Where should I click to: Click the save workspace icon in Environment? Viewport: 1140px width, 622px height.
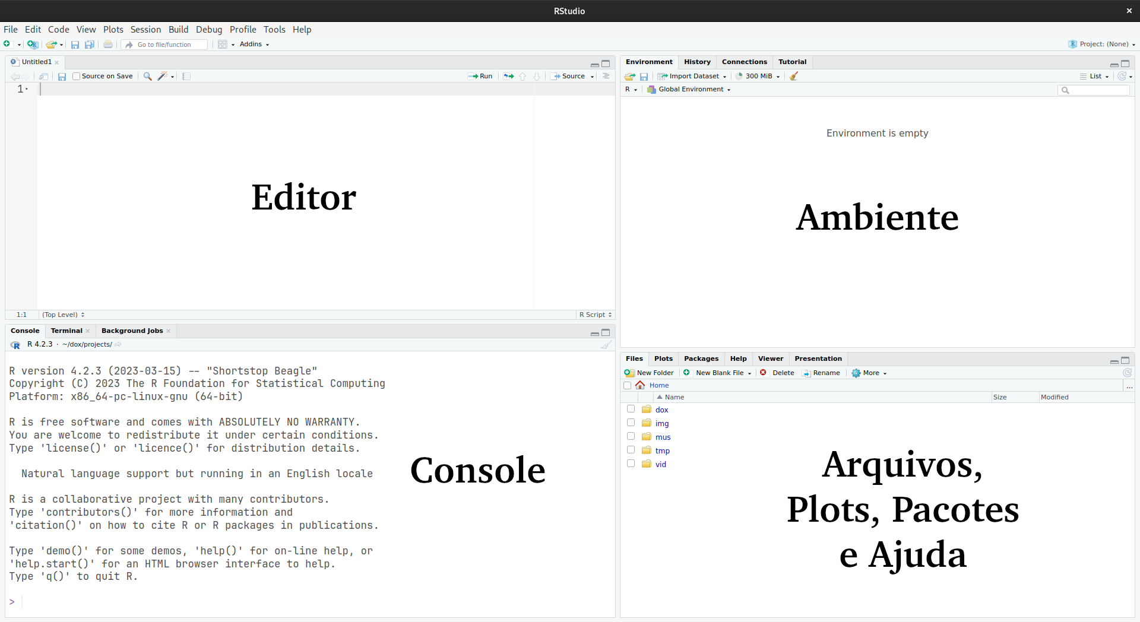pos(644,76)
